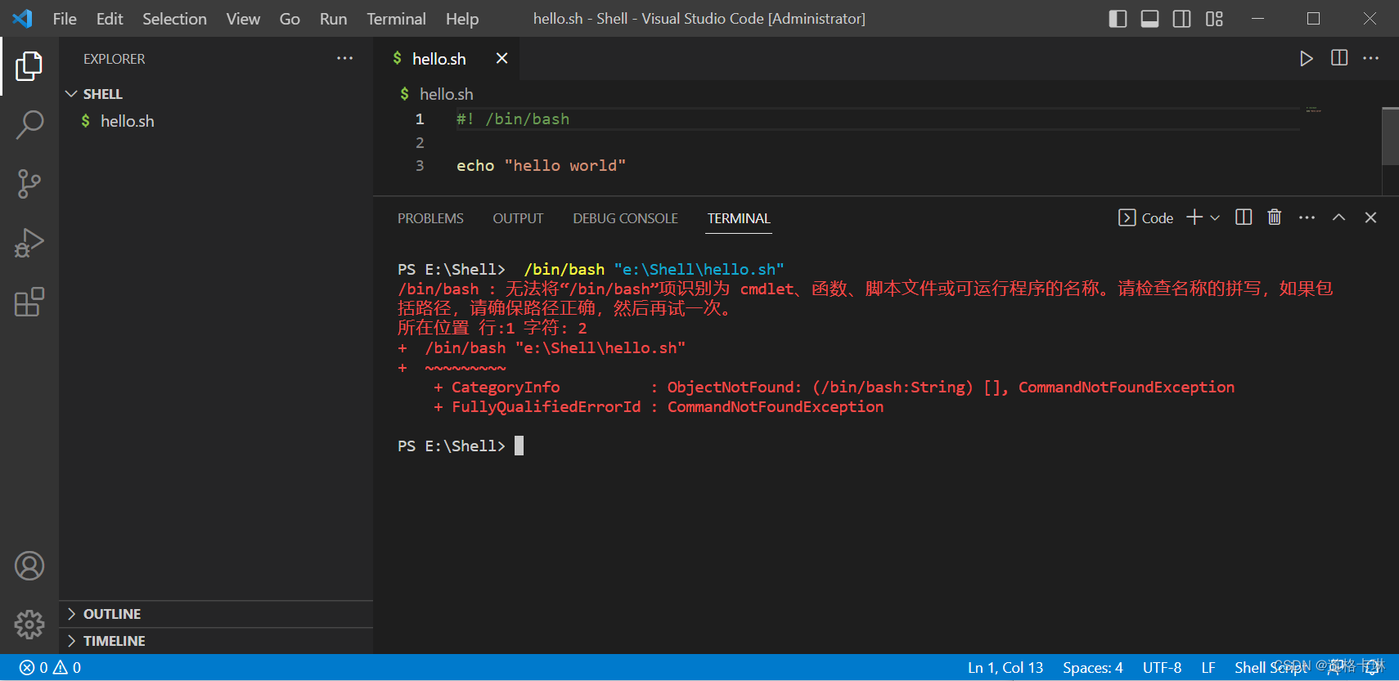Change end of line via LF
The image size is (1399, 681).
pos(1208,667)
